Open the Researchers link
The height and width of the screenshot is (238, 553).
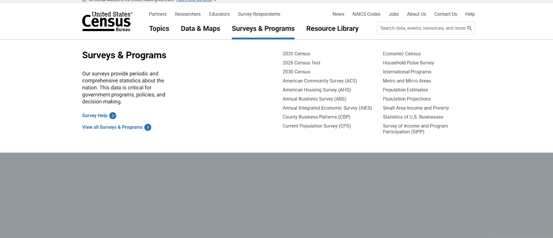(x=188, y=14)
